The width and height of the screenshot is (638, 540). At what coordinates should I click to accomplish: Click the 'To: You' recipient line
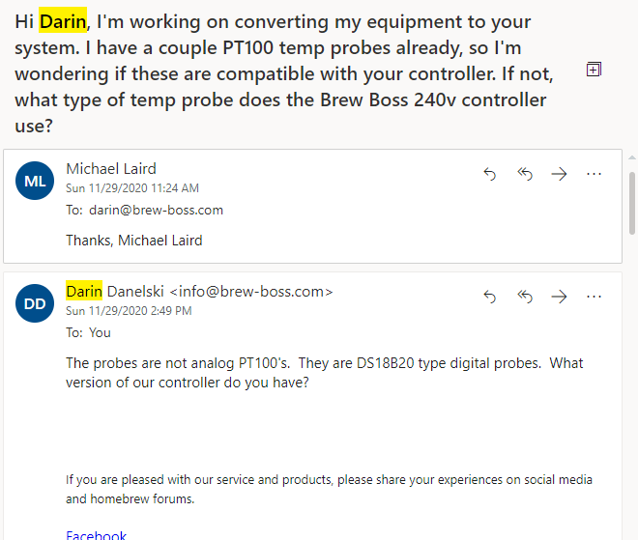[x=88, y=333]
